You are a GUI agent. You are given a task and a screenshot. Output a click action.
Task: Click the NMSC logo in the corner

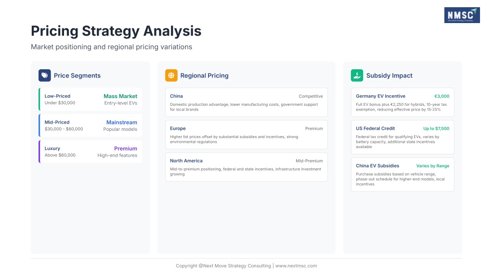coord(462,15)
